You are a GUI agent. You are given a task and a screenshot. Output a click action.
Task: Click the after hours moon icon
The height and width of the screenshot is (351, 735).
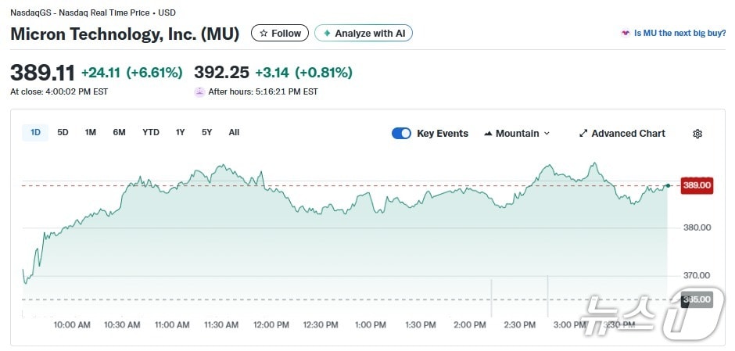coord(199,91)
